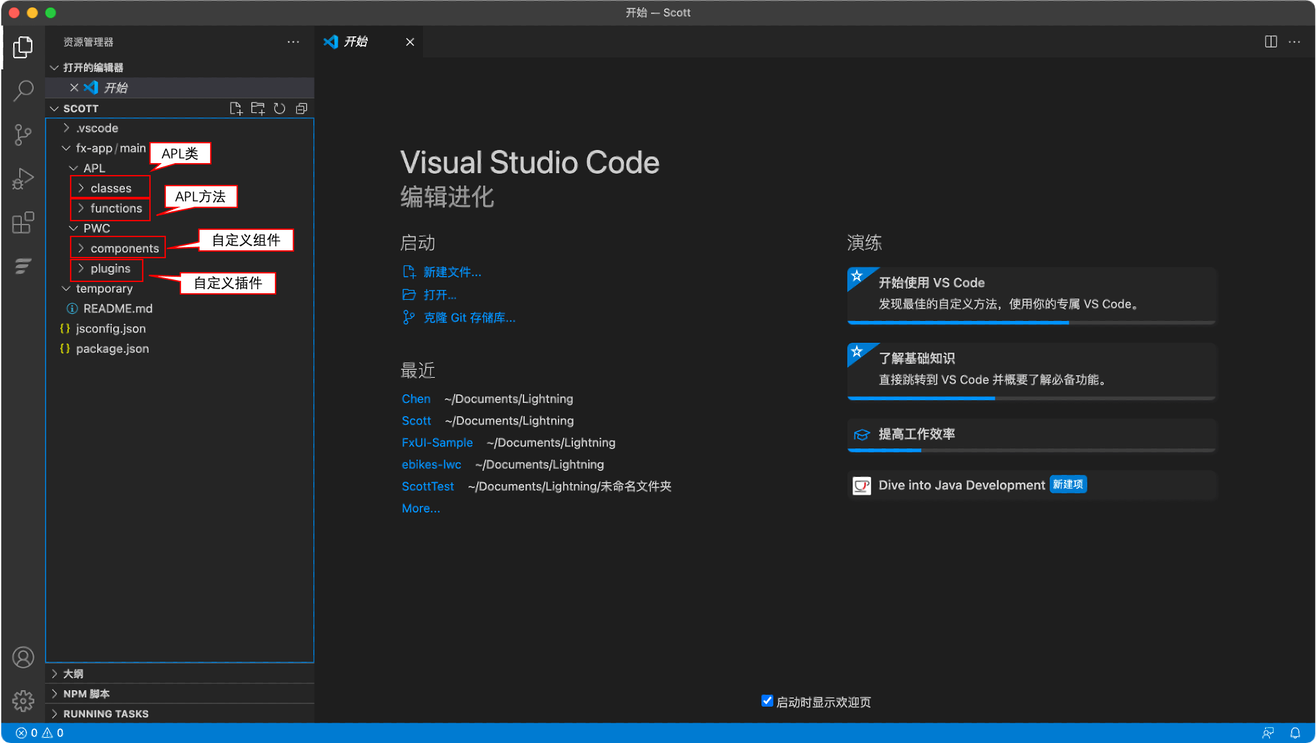
Task: Open the Extensions view
Action: (23, 223)
